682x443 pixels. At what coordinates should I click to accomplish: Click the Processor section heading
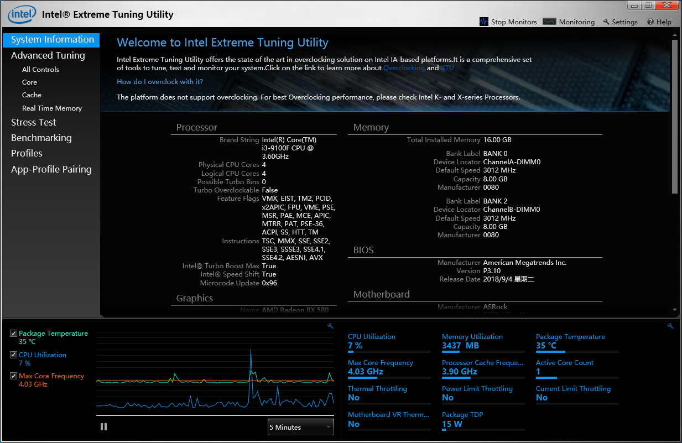coord(197,127)
